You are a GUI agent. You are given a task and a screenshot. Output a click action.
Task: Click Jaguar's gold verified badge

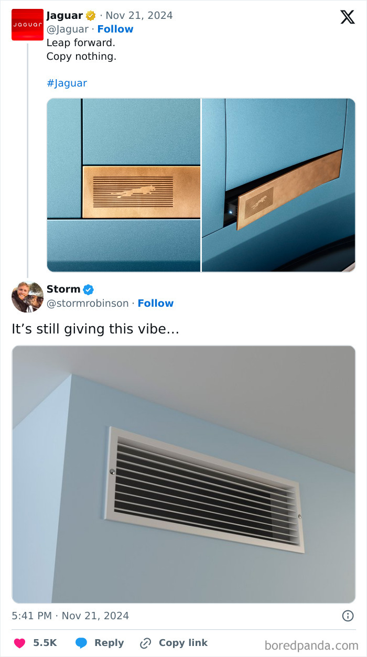(91, 15)
